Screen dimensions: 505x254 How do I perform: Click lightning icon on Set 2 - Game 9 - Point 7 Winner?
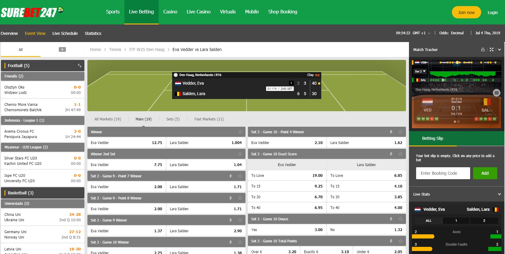coord(231,176)
